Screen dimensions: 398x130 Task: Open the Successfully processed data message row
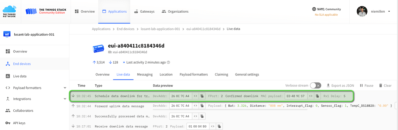(x=233, y=116)
